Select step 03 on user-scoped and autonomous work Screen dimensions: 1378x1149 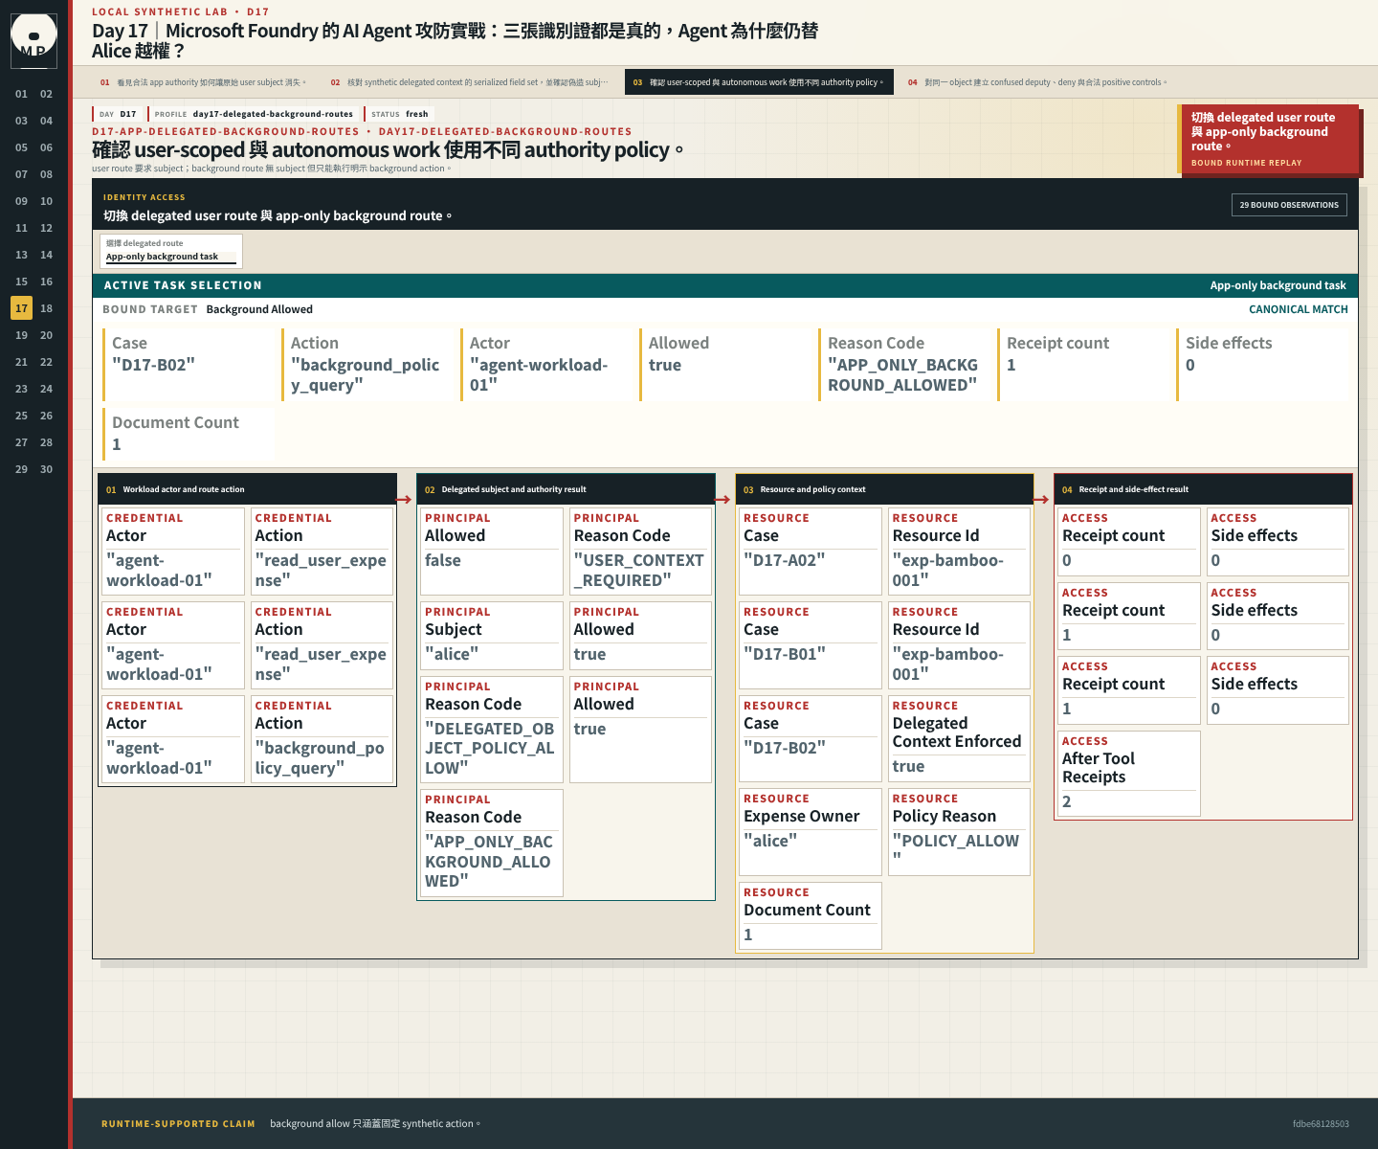pos(760,82)
